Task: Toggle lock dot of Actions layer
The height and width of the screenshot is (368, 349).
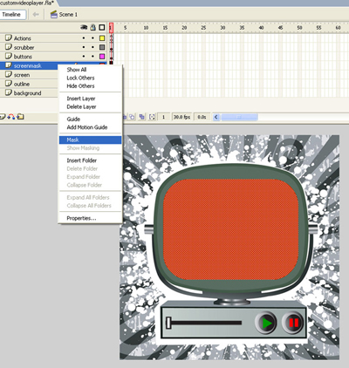Action: pyautogui.click(x=92, y=38)
